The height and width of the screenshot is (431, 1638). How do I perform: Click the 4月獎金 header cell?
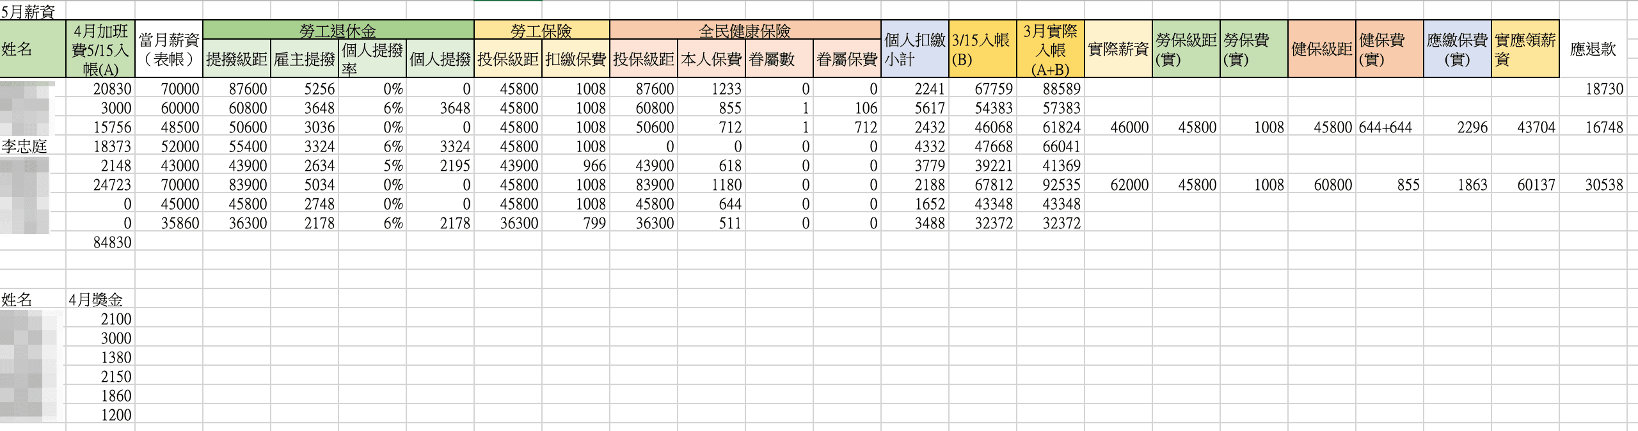click(x=100, y=299)
